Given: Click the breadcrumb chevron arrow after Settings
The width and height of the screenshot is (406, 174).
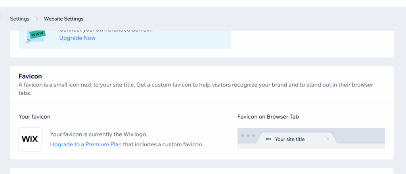Looking at the screenshot, I should pos(36,19).
